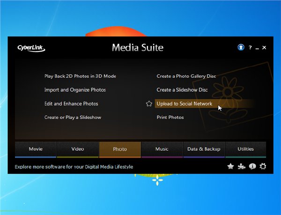Launch Create or Play a Slideshow
Screen dimensions: 281x215
click(73, 118)
